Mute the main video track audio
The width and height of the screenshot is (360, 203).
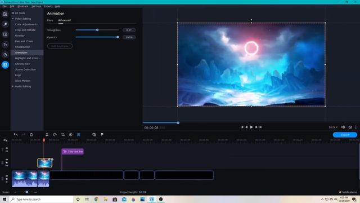pos(7,179)
